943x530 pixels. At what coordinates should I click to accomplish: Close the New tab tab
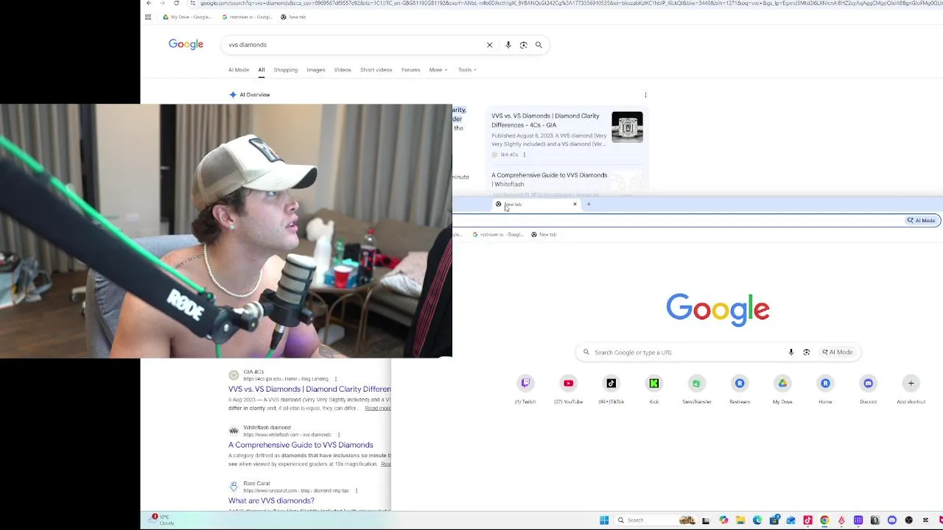575,204
